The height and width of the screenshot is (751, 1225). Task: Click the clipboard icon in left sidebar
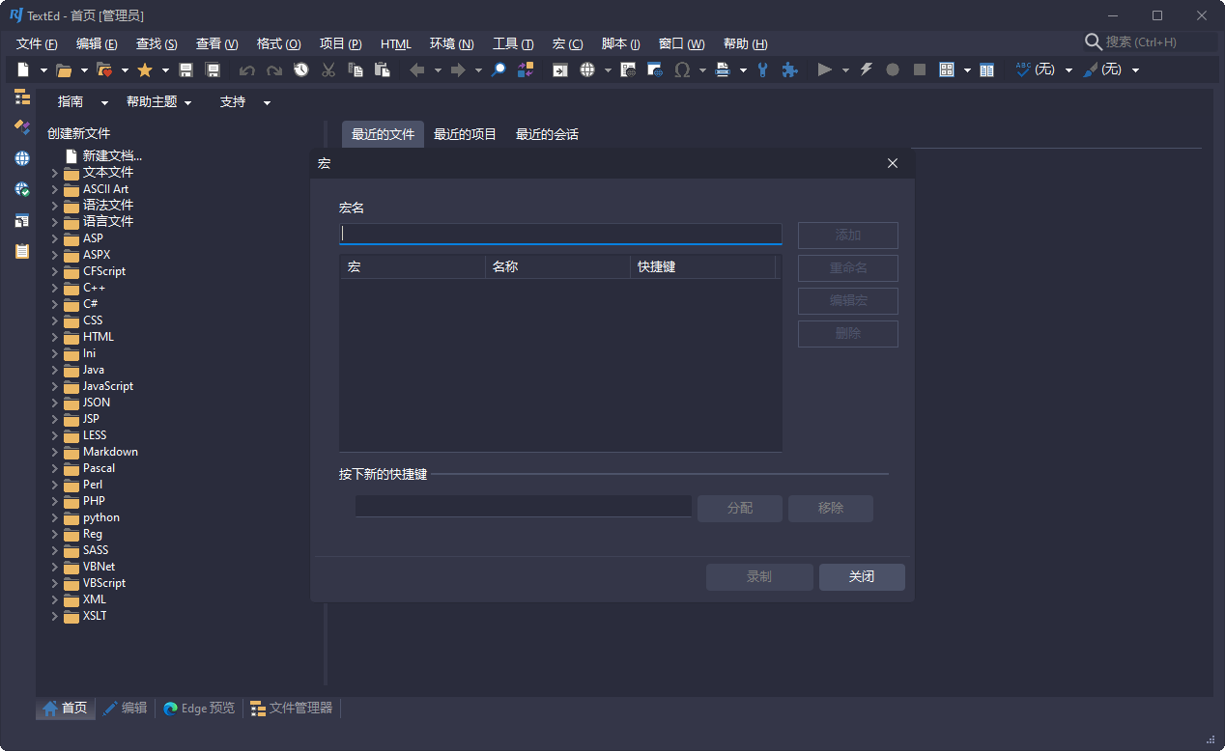pyautogui.click(x=21, y=251)
